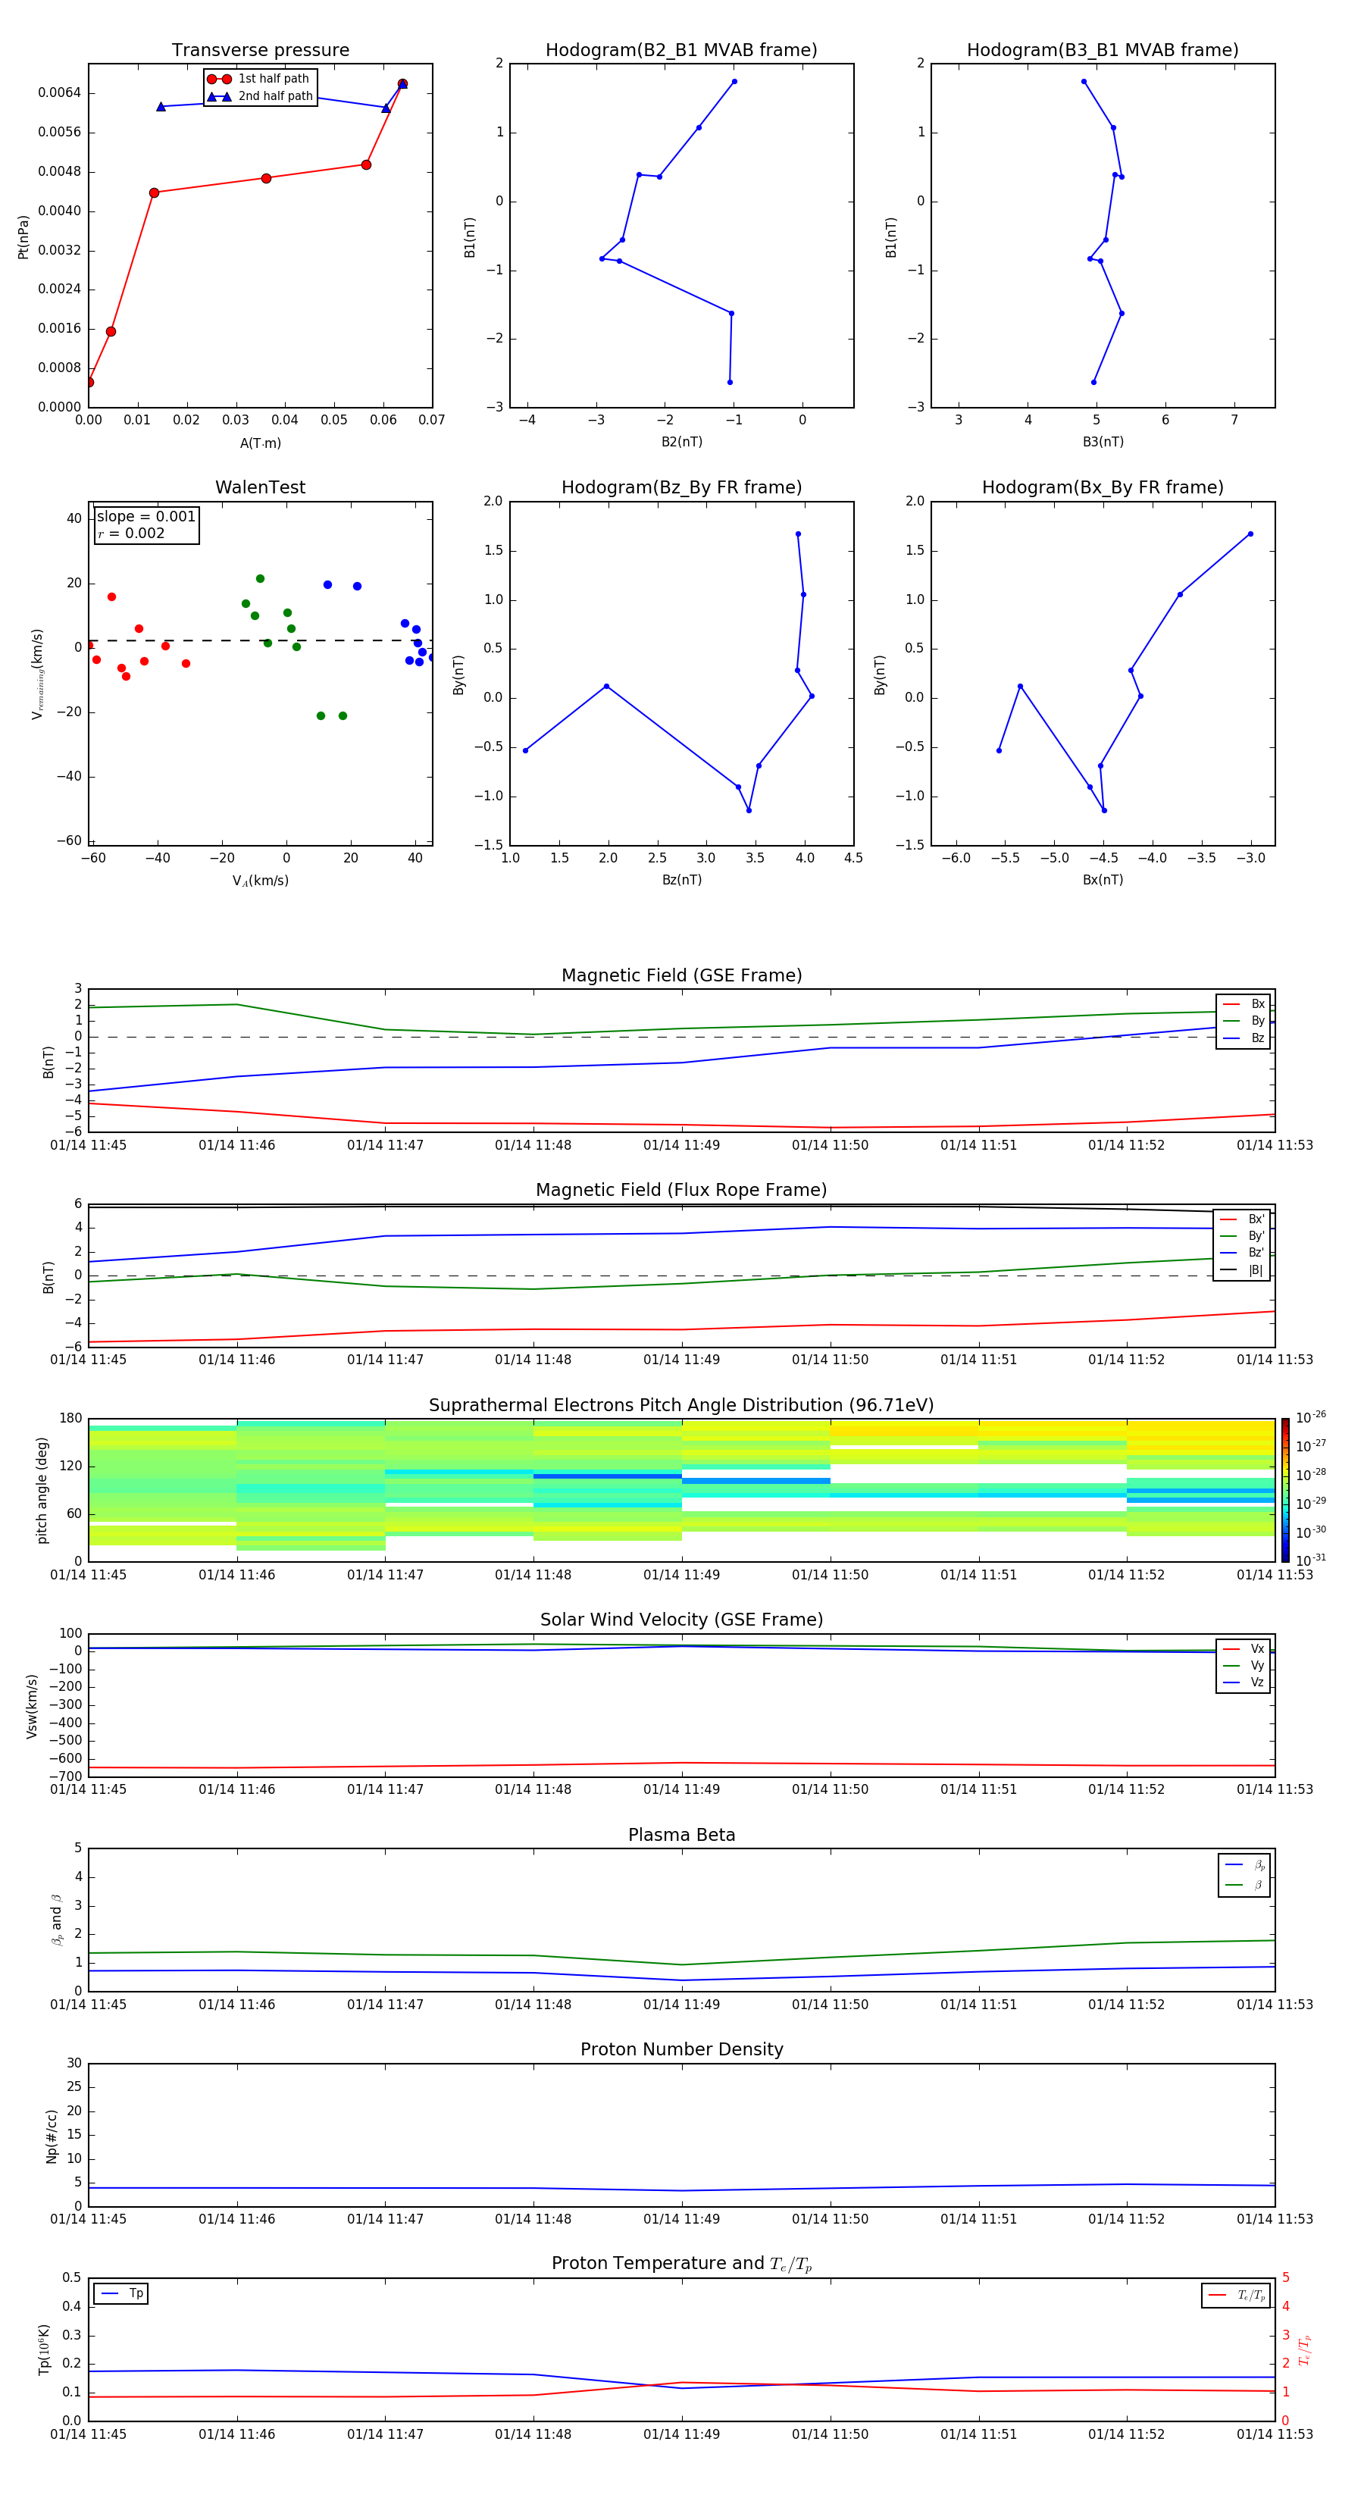Select βp entry in Plasma Beta legend
The image size is (1364, 2501).
(1244, 1865)
